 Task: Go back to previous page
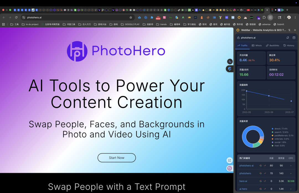(4, 17)
